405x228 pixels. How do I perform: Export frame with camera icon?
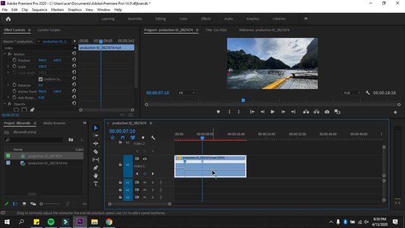tap(327, 112)
